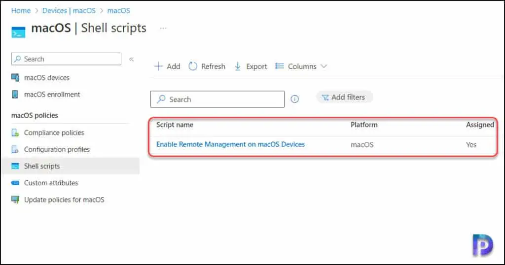This screenshot has height=265, width=505.
Task: Click the Export toolbar label
Action: (256, 66)
